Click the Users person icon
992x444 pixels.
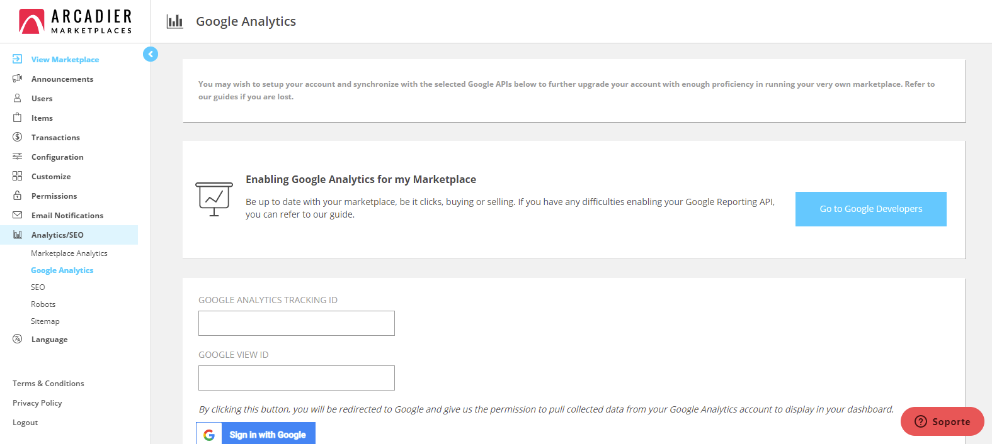pos(18,98)
